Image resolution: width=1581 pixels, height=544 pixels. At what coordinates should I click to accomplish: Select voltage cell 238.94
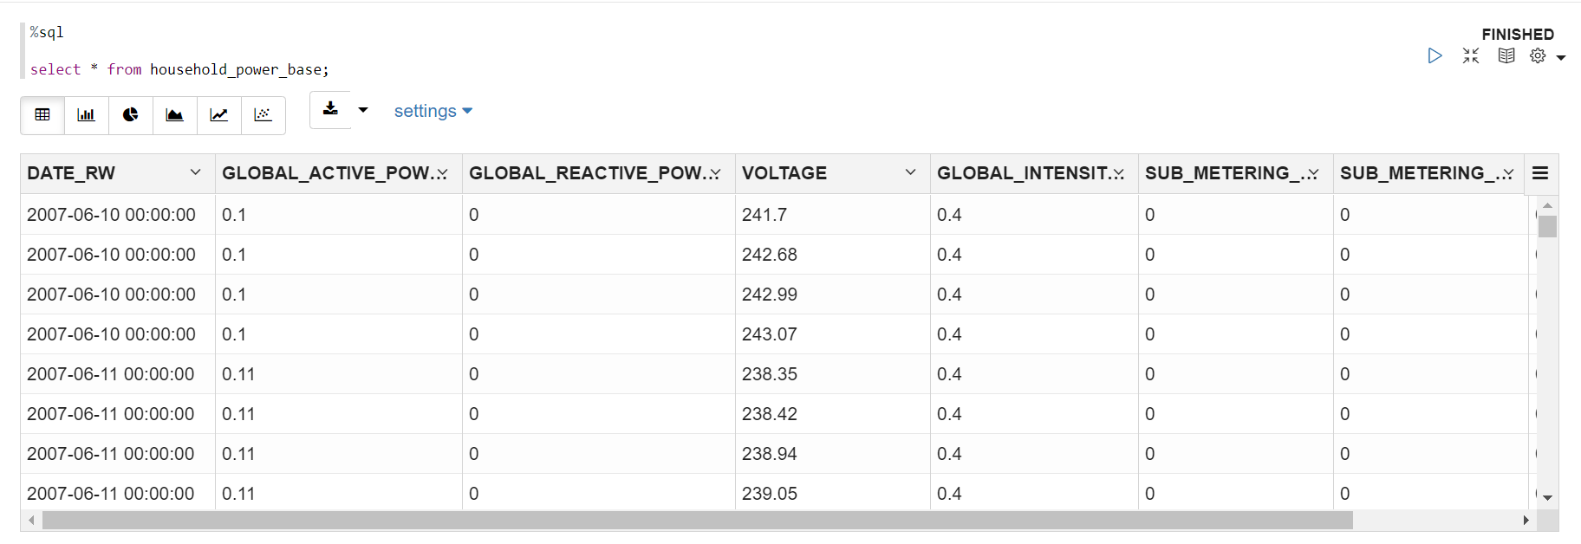click(833, 454)
